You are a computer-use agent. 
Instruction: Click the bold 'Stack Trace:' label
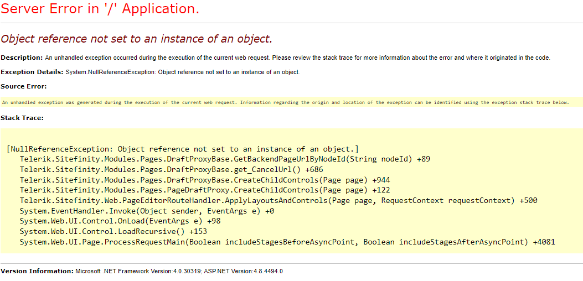coord(22,118)
